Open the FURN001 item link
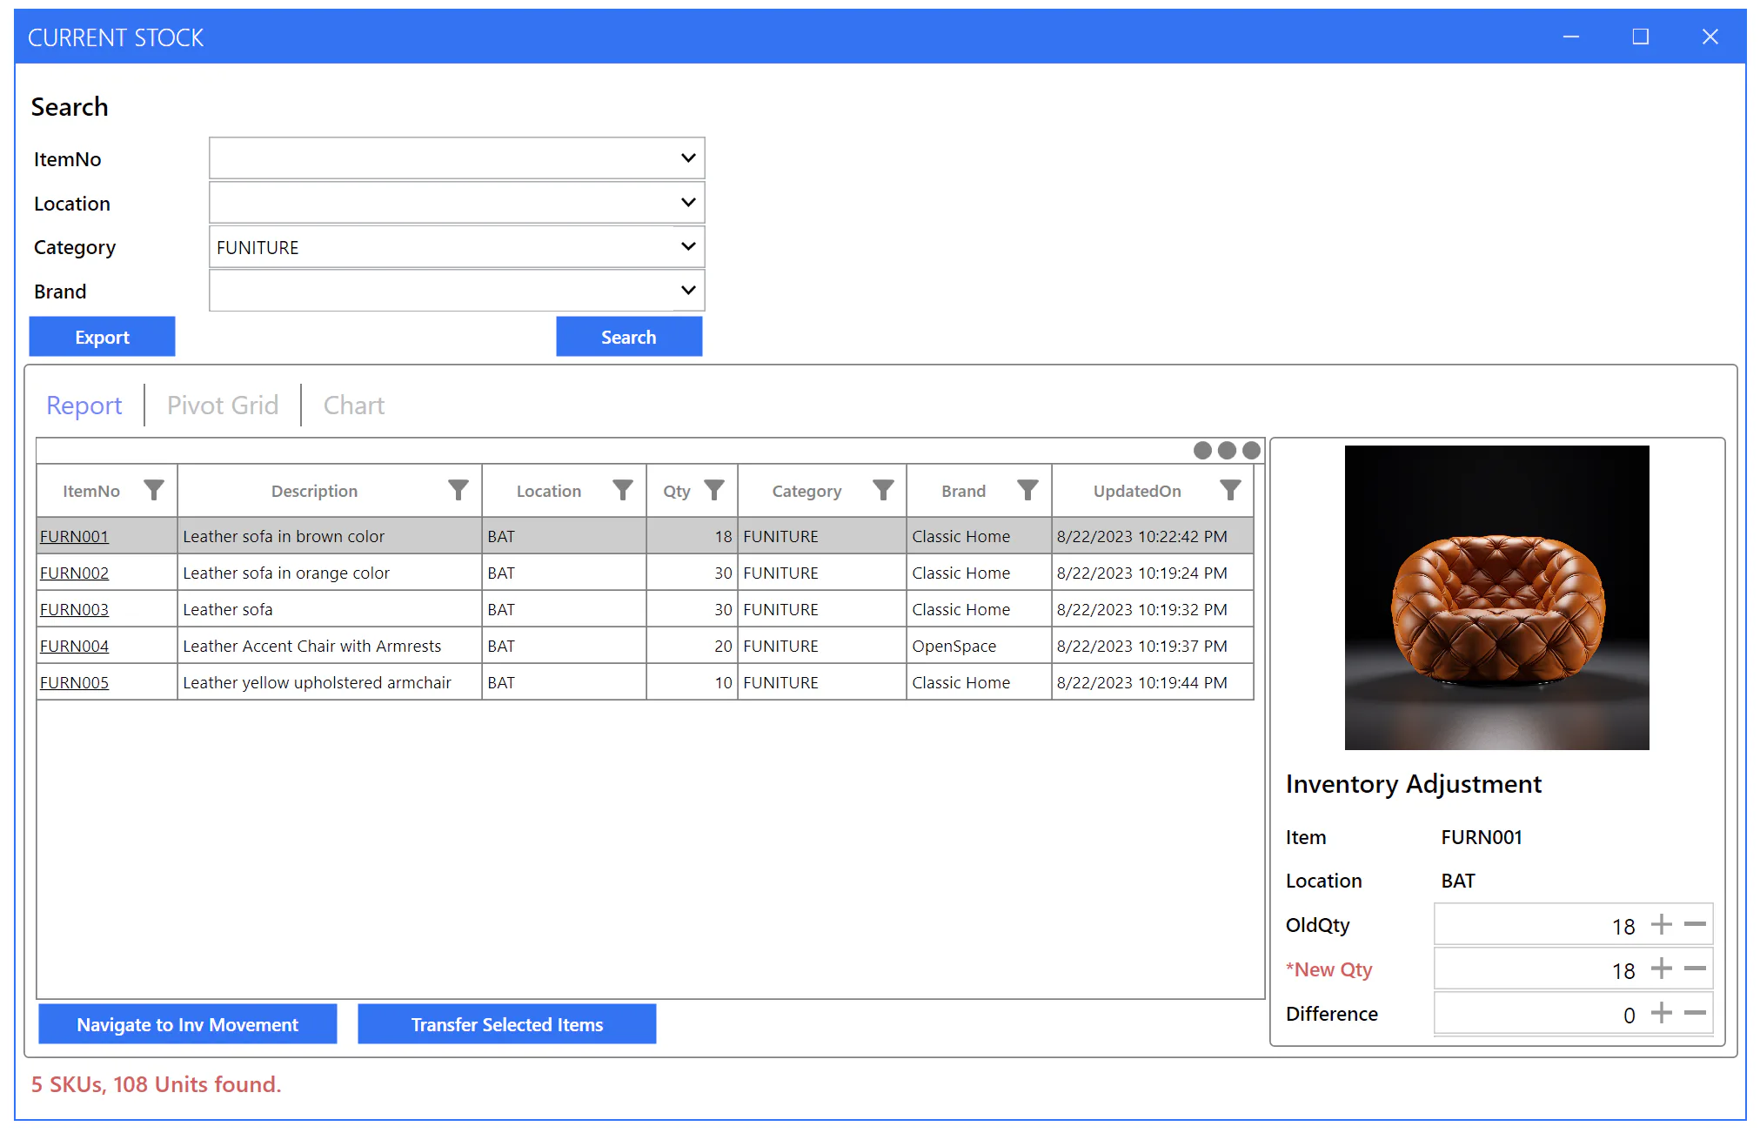 pos(75,537)
